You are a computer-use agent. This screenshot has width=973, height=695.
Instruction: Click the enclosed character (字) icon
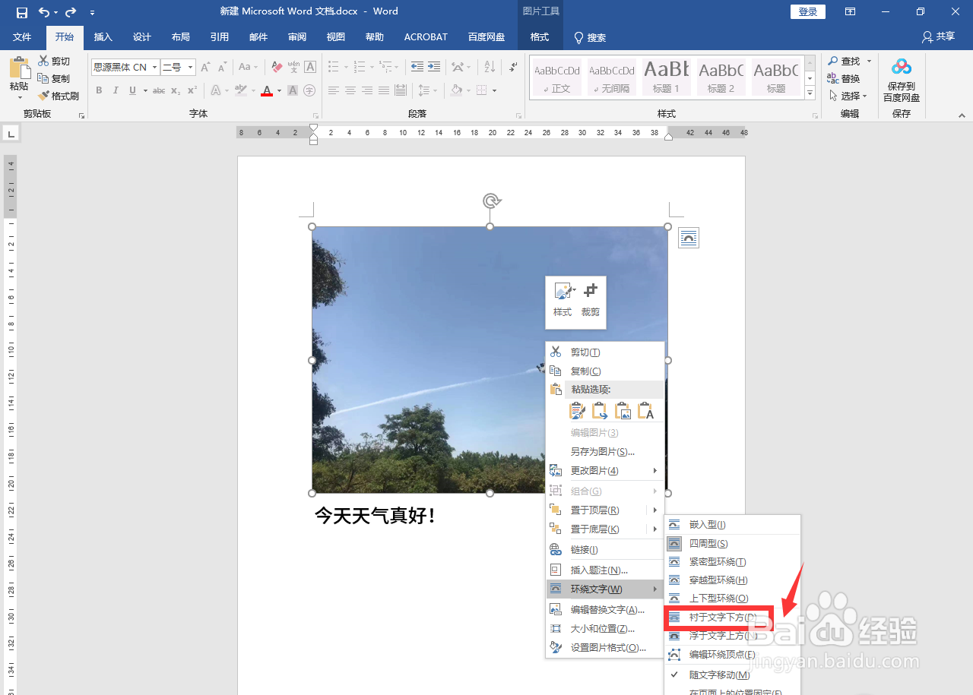(x=309, y=90)
